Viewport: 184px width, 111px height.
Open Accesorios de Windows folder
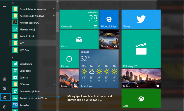[x=33, y=16]
